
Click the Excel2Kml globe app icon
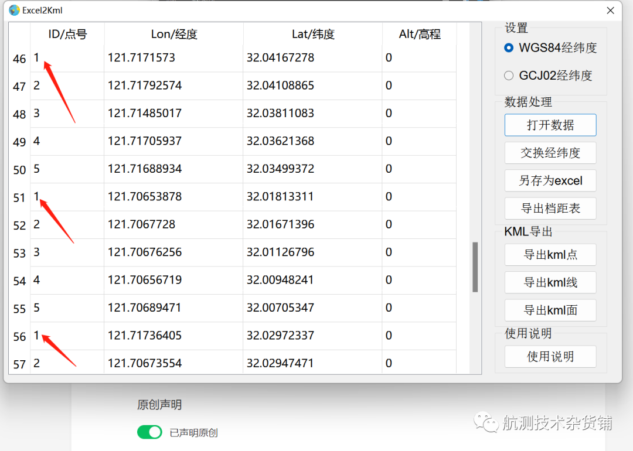[x=14, y=10]
